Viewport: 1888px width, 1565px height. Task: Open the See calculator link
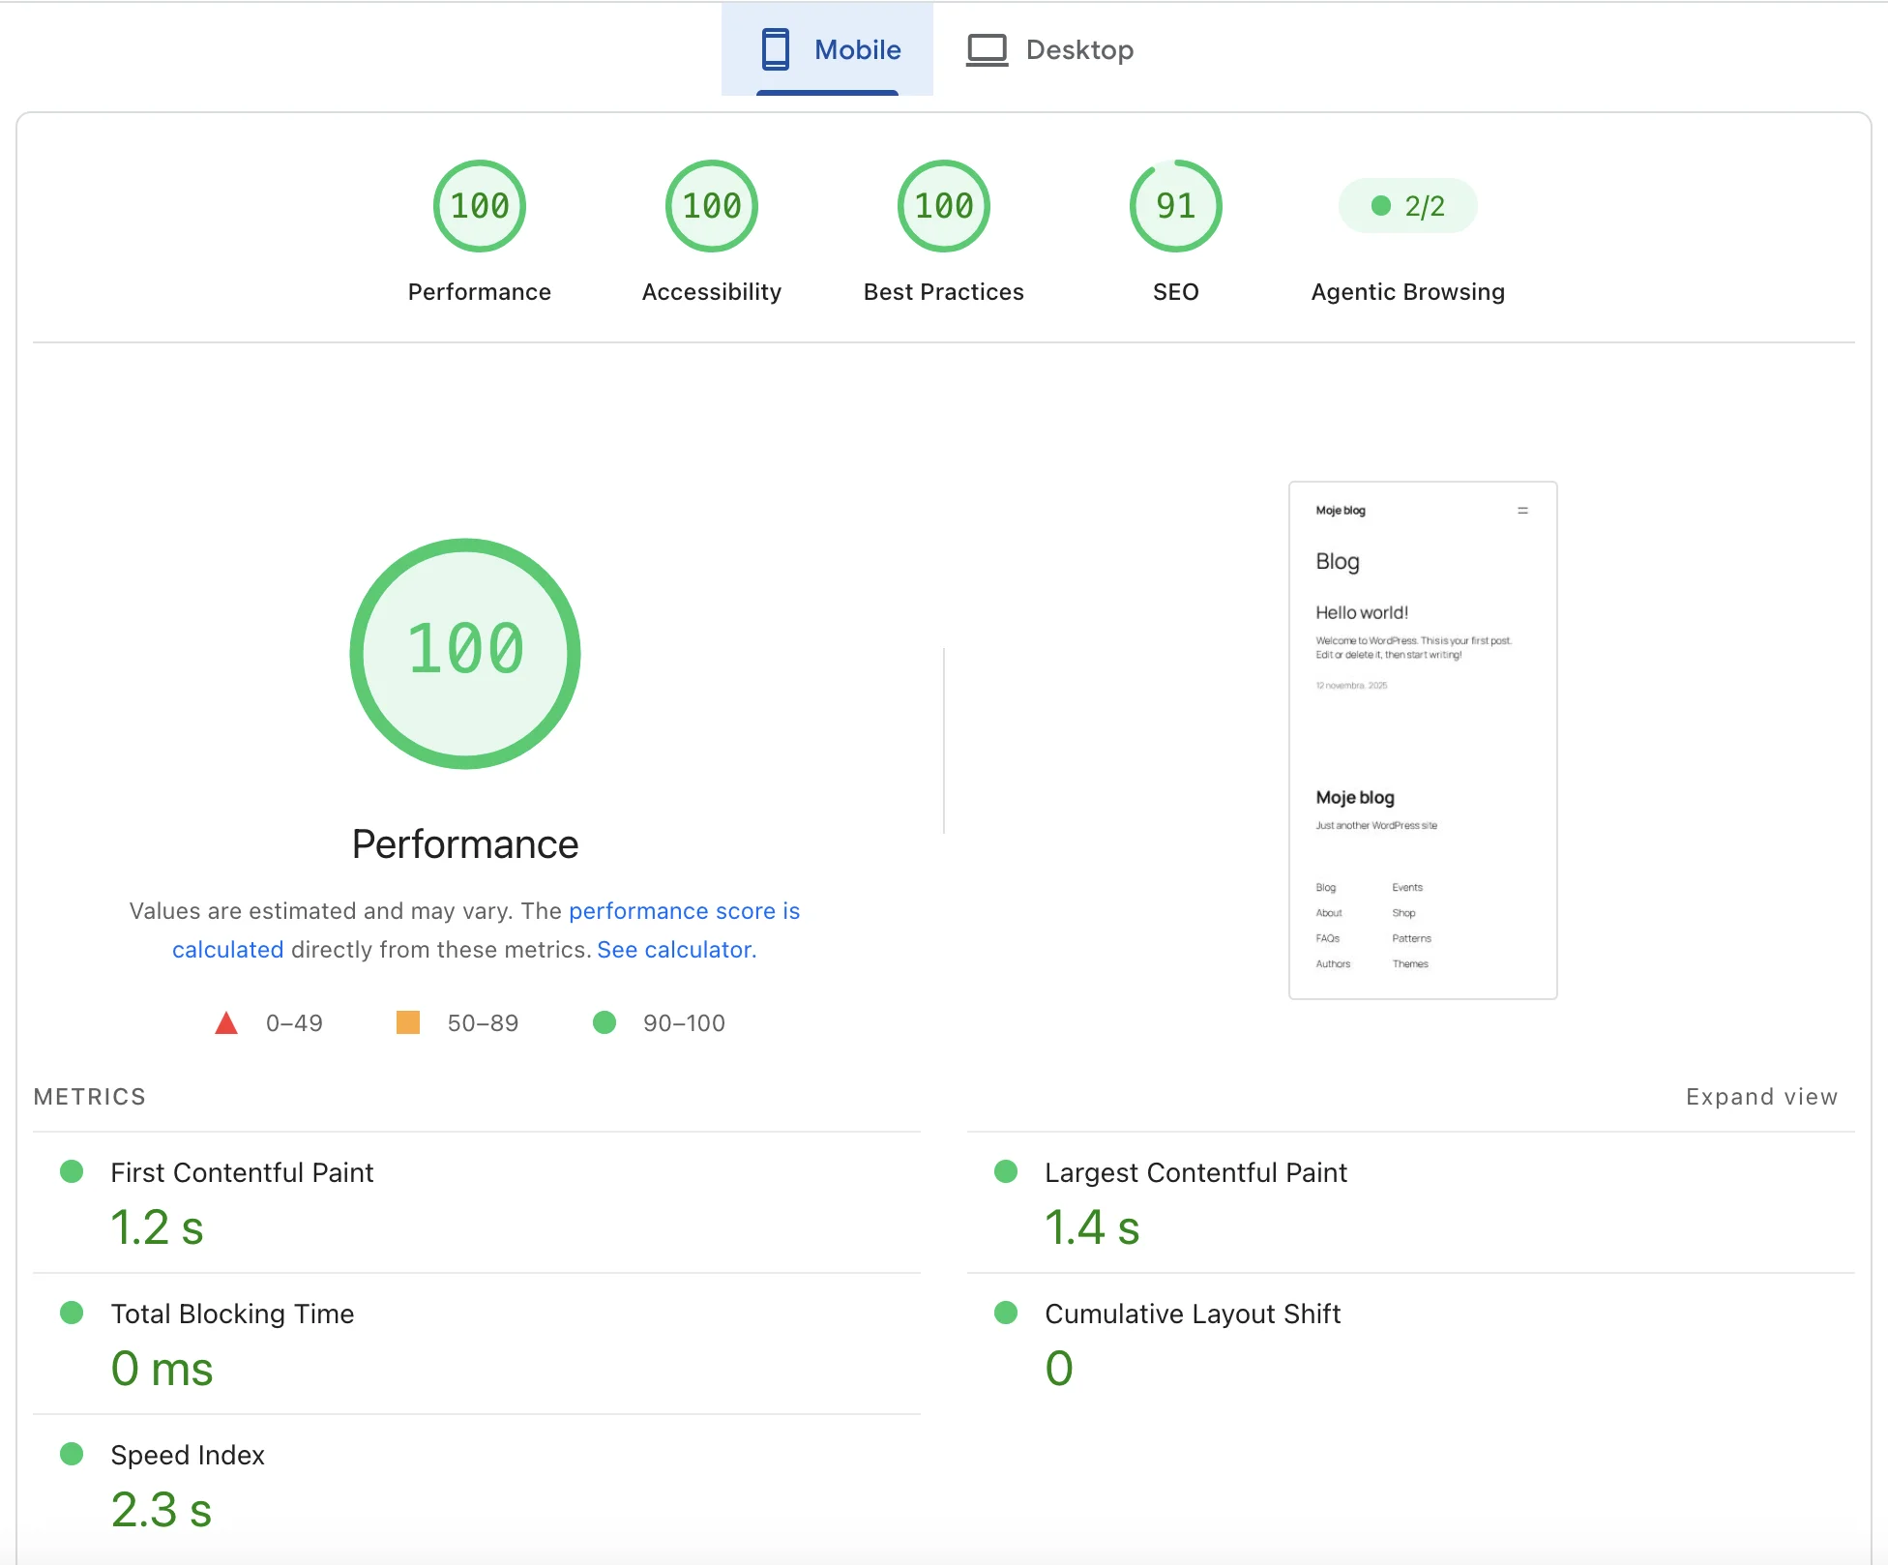click(674, 950)
